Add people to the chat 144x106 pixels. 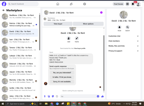click(x=69, y=38)
